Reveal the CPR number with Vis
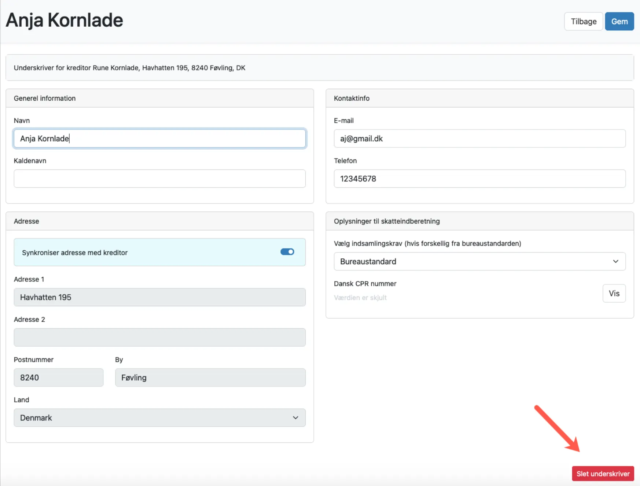Image resolution: width=640 pixels, height=486 pixels. pos(614,294)
